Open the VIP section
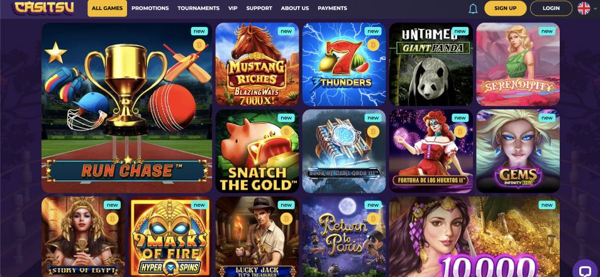The height and width of the screenshot is (277, 600). pos(233,8)
